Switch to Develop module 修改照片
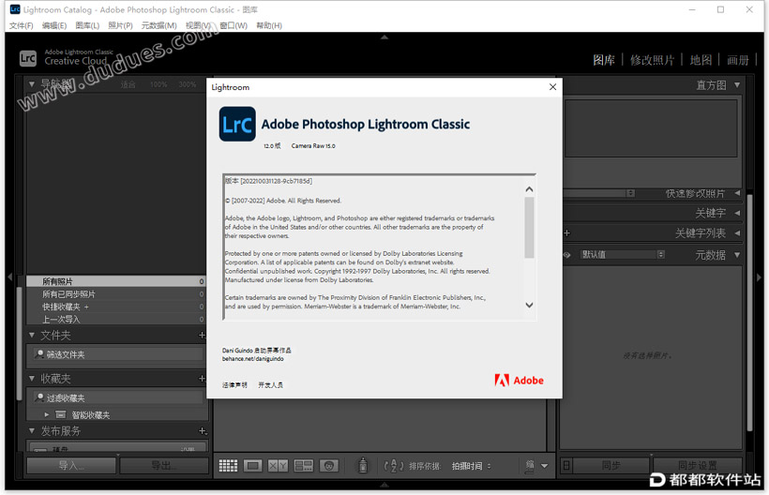This screenshot has height=495, width=769. pyautogui.click(x=653, y=60)
